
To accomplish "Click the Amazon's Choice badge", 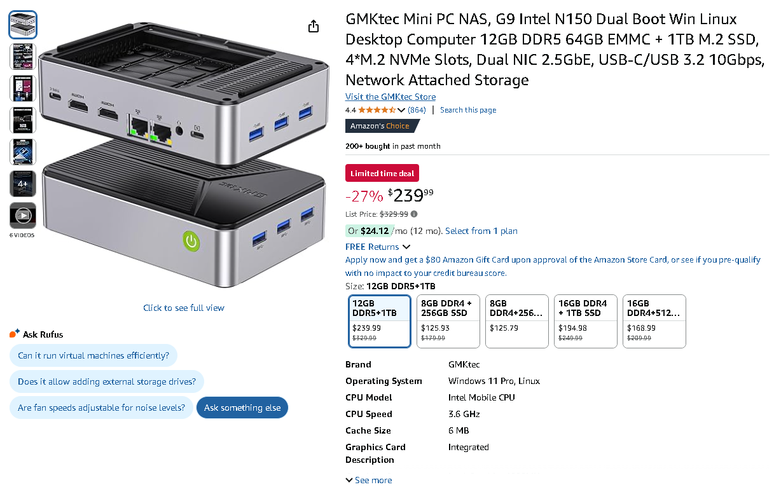I will coord(380,126).
